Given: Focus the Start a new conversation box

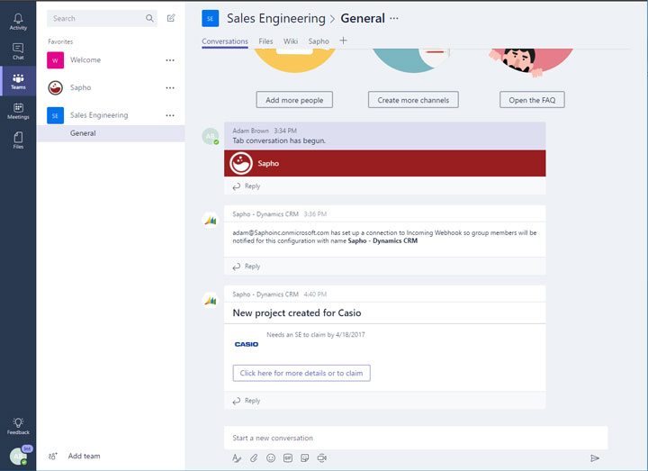Looking at the screenshot, I should coord(416,438).
